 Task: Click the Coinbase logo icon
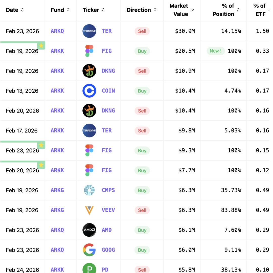89,91
